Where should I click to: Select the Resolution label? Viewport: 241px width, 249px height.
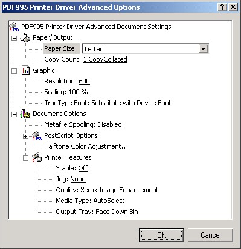click(60, 81)
